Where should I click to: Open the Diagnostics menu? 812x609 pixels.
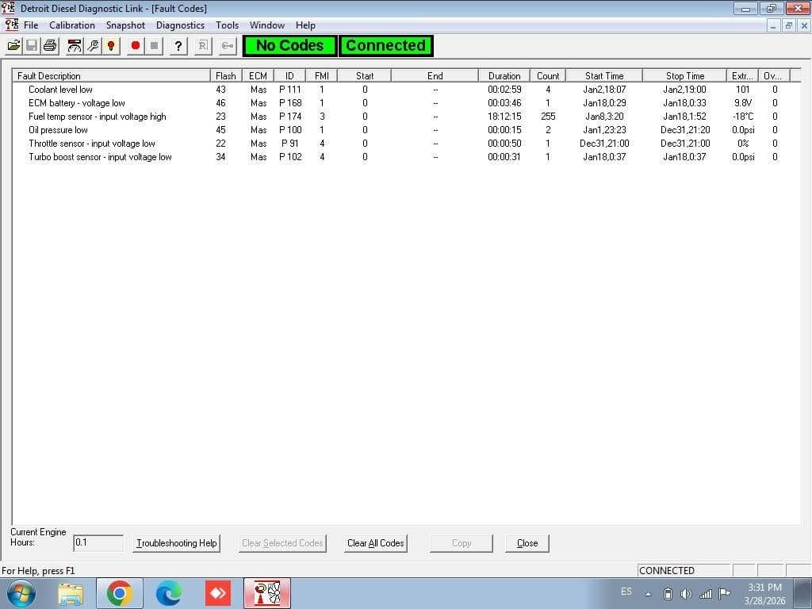(x=180, y=25)
